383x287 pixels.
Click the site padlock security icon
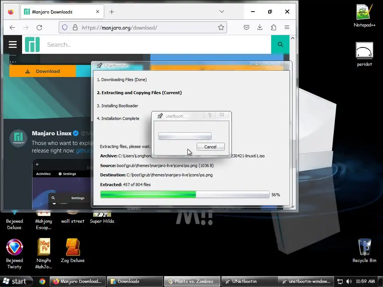click(x=75, y=27)
